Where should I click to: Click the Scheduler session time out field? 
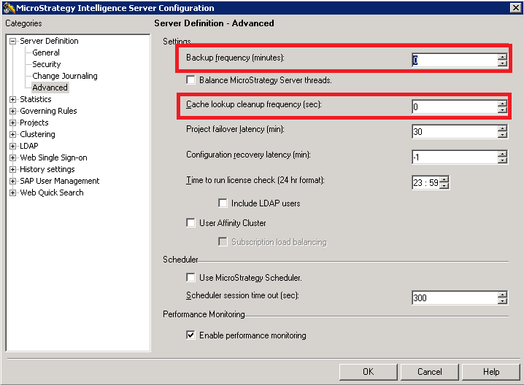455,297
